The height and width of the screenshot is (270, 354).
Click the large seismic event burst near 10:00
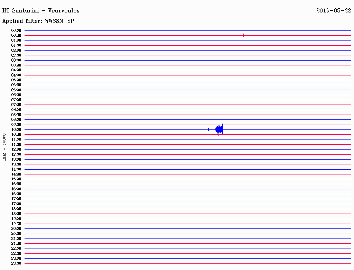coord(219,129)
